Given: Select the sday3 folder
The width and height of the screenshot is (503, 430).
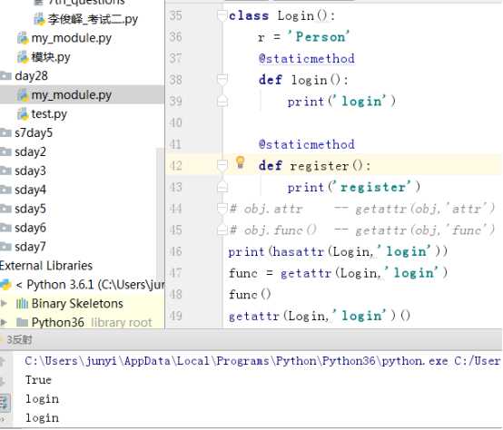Looking at the screenshot, I should tap(30, 171).
